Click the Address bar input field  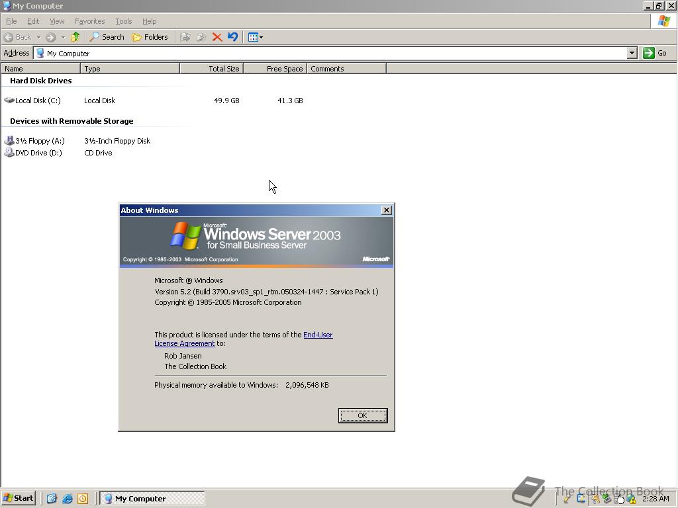tap(335, 53)
